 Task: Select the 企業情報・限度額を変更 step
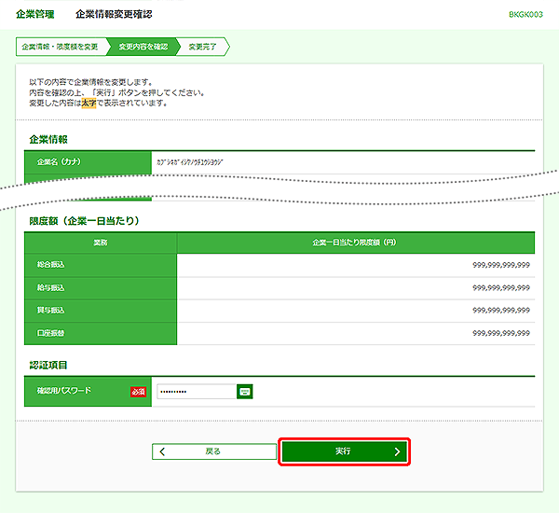click(x=60, y=47)
